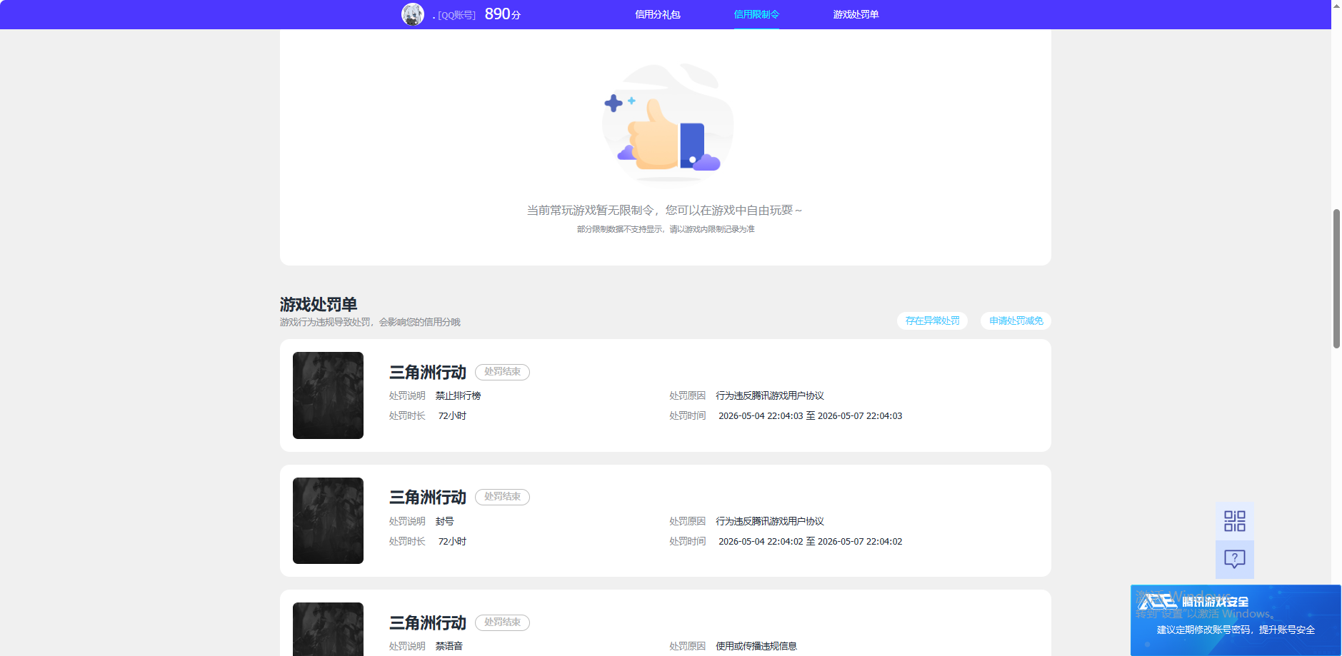Click 72小时 duration in the 禁止排行榜 record
The width and height of the screenshot is (1342, 656).
point(452,415)
